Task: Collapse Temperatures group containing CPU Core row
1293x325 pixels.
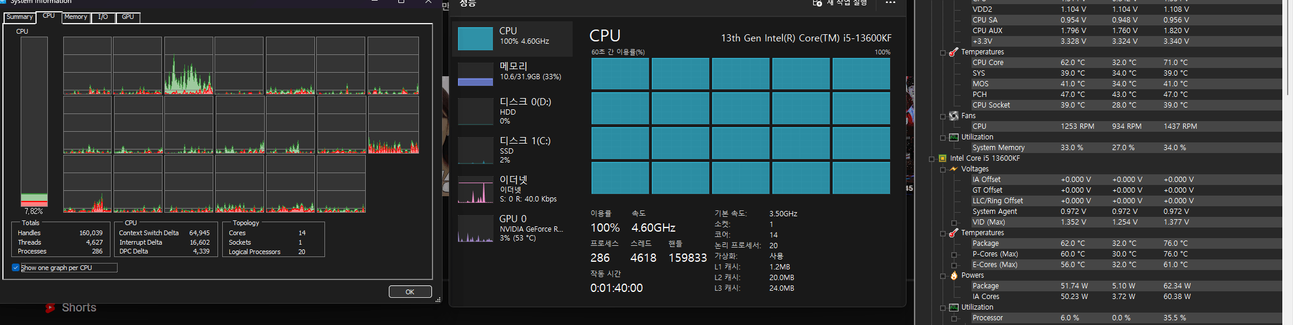Action: [943, 53]
